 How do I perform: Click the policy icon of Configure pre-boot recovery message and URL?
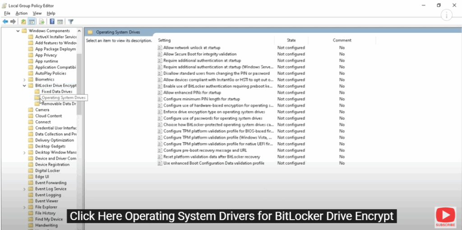[160, 150]
